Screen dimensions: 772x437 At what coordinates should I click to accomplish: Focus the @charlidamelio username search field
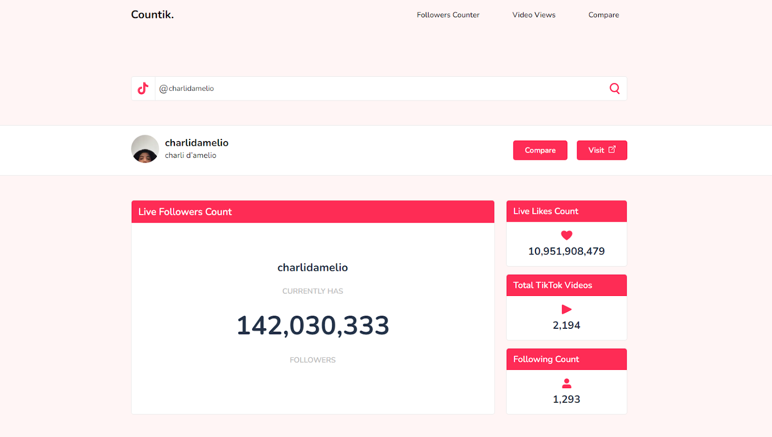(379, 88)
